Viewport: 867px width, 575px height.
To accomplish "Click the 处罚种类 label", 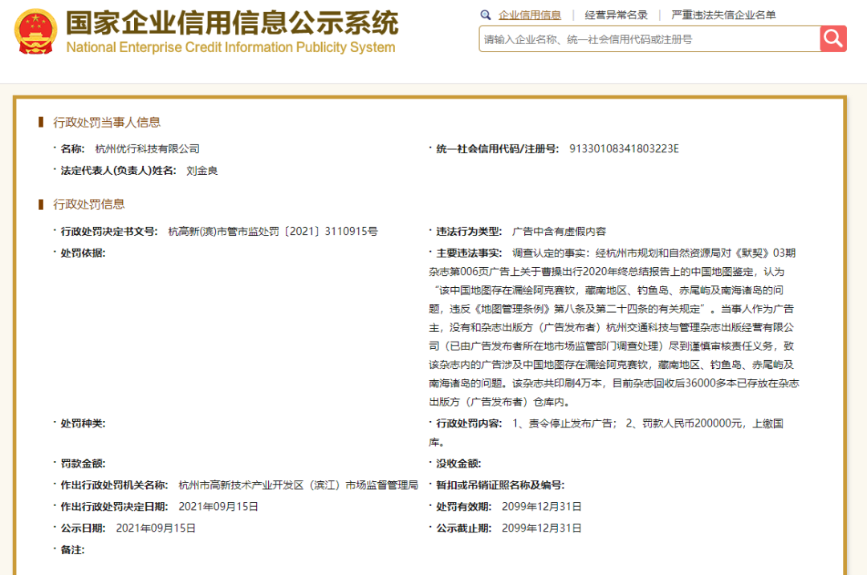I will click(x=83, y=423).
